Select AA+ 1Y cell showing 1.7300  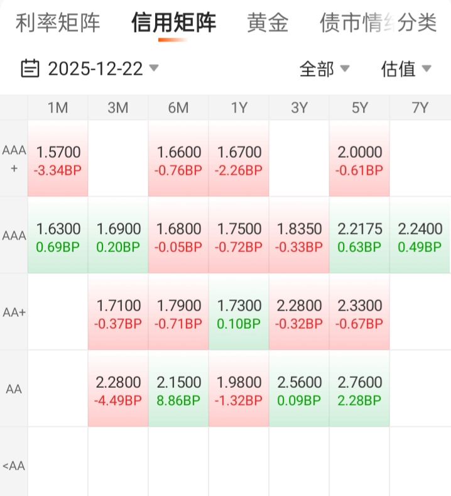pos(239,313)
